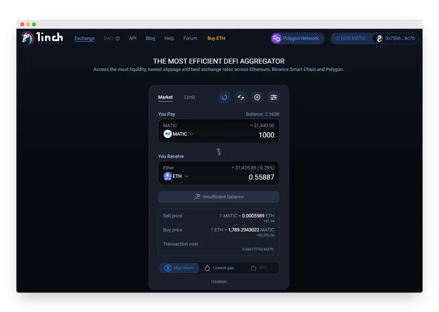Image resolution: width=439 pixels, height=312 pixels.
Task: Click the You Pay label
Action: click(167, 114)
